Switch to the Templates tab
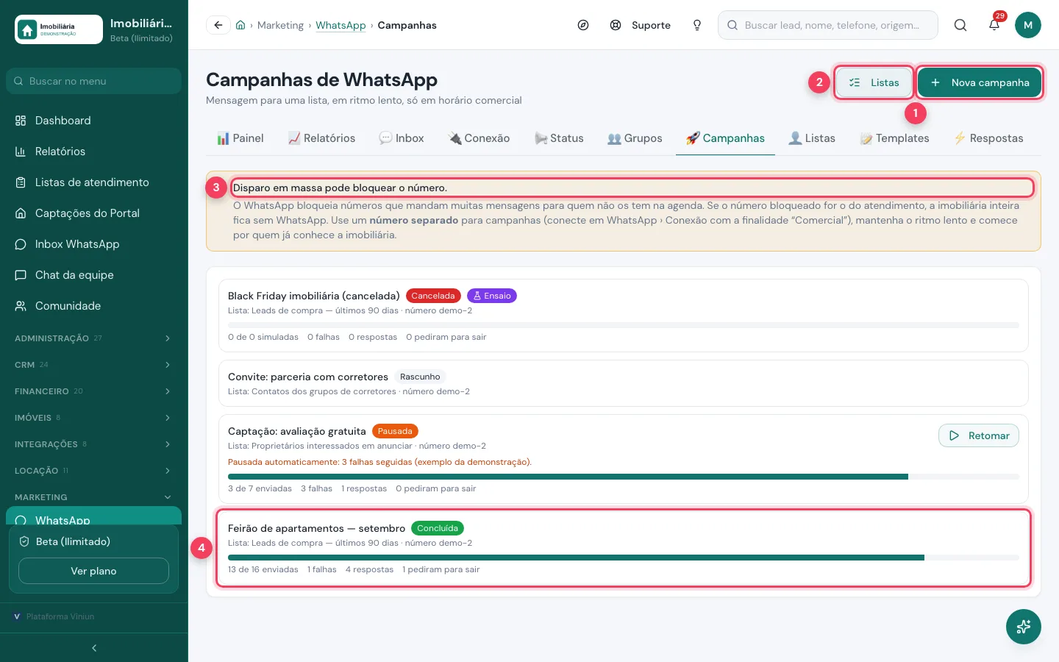The height and width of the screenshot is (662, 1059). (894, 138)
